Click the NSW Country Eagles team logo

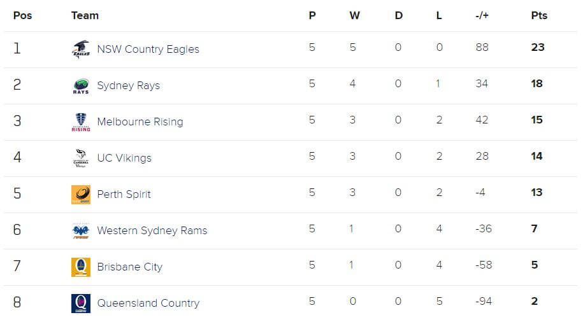(81, 49)
